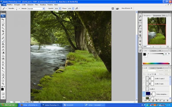Open Character panel icon in dock
Screen dimensions: 172x107
(x=140, y=41)
